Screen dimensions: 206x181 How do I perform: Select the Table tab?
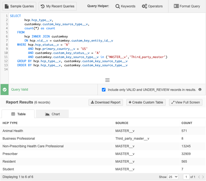(x=18, y=114)
